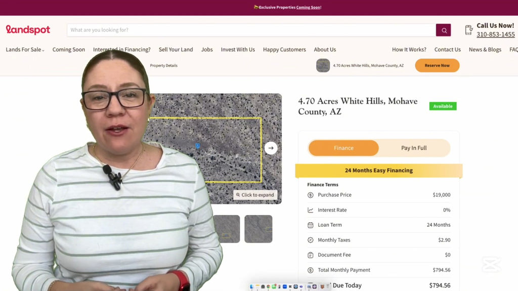Expand the Lands For Sale dropdown
Viewport: 518px width, 291px height.
pos(25,50)
